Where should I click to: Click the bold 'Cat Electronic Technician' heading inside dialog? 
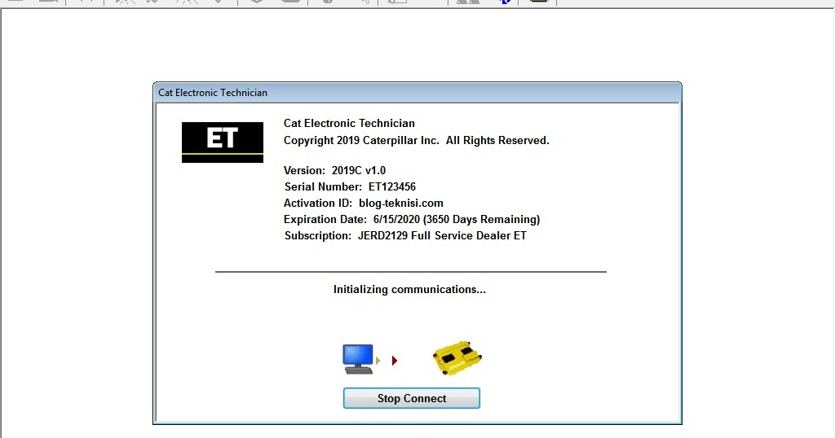tap(349, 123)
